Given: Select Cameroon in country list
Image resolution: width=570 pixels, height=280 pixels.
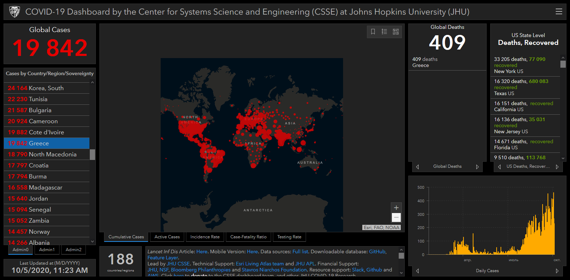Looking at the screenshot, I should click(47, 121).
